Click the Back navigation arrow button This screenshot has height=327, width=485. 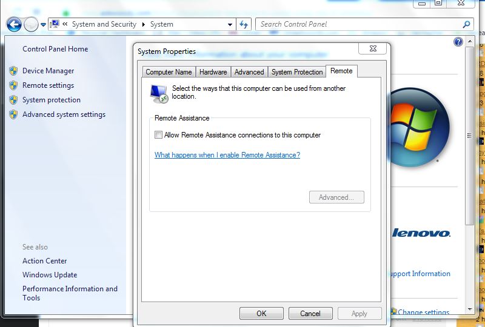pos(14,24)
